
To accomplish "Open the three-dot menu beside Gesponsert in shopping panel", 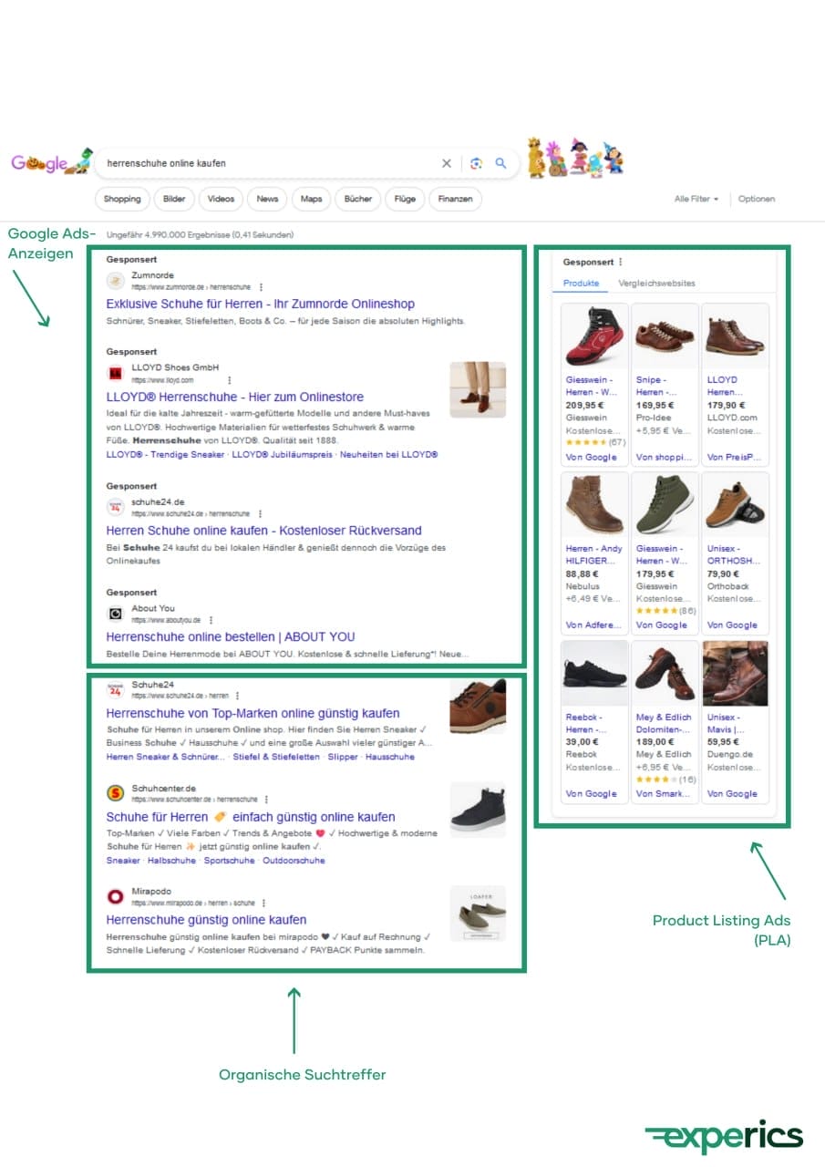I will click(621, 262).
